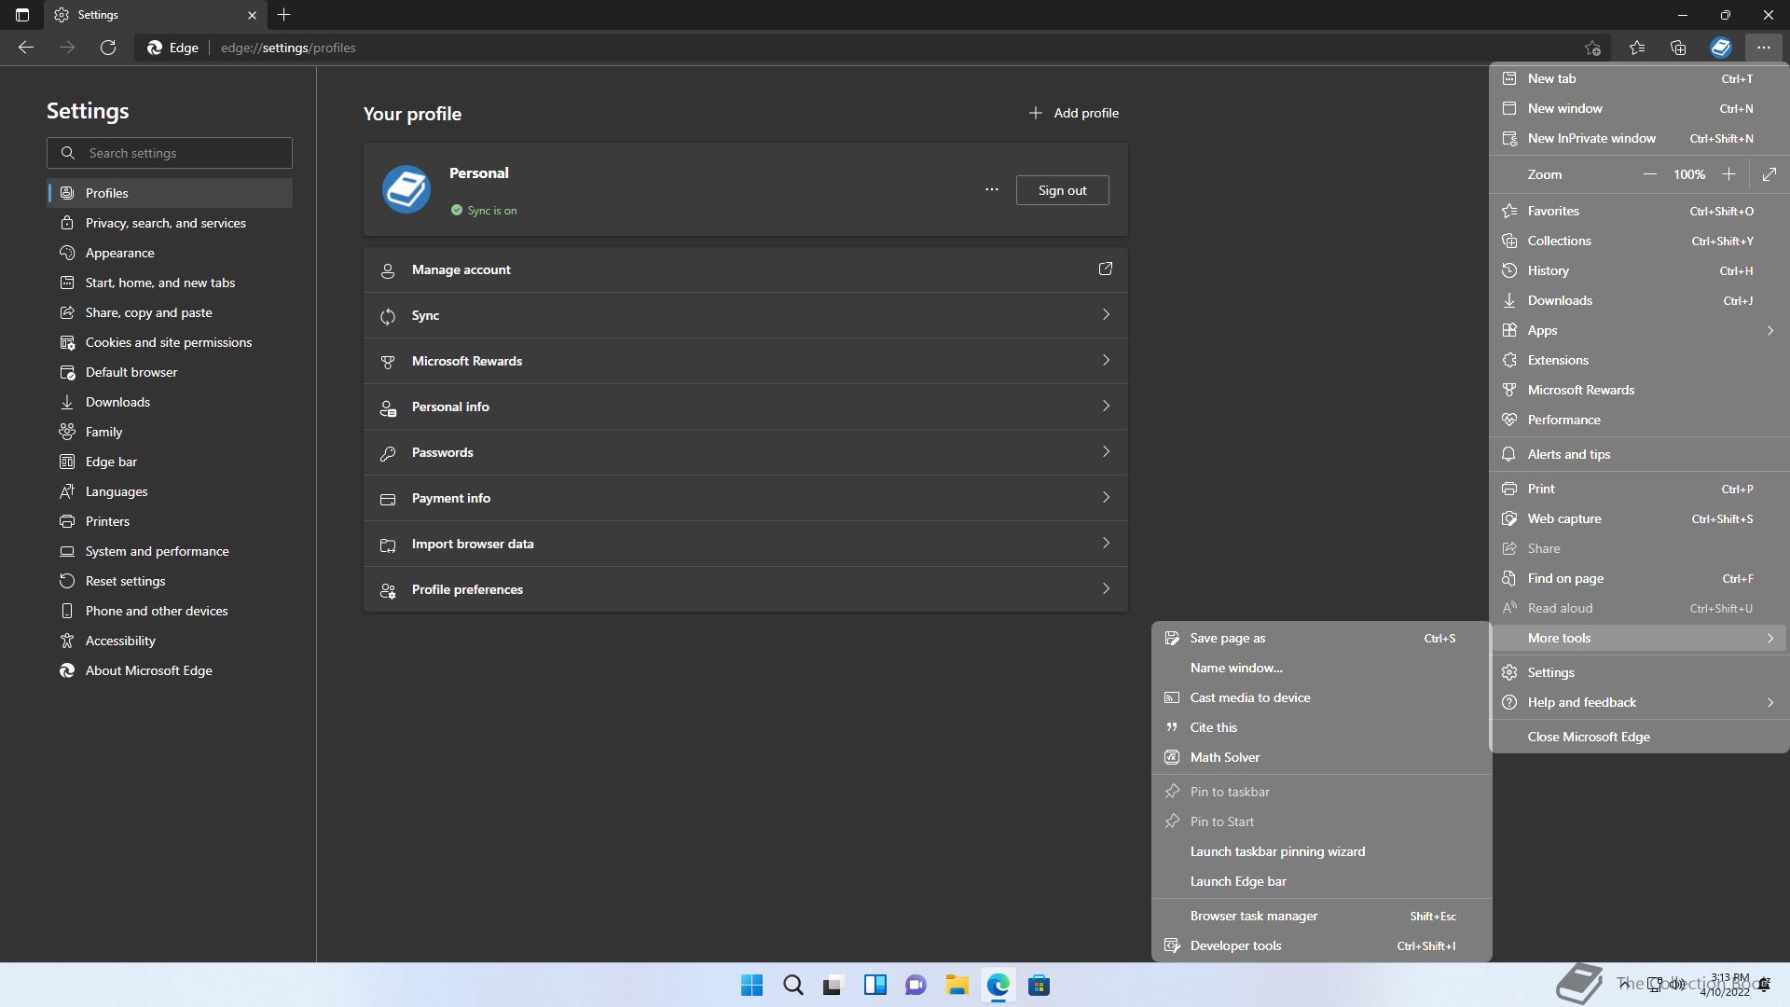
Task: Increase zoom with plus button
Action: point(1728,174)
